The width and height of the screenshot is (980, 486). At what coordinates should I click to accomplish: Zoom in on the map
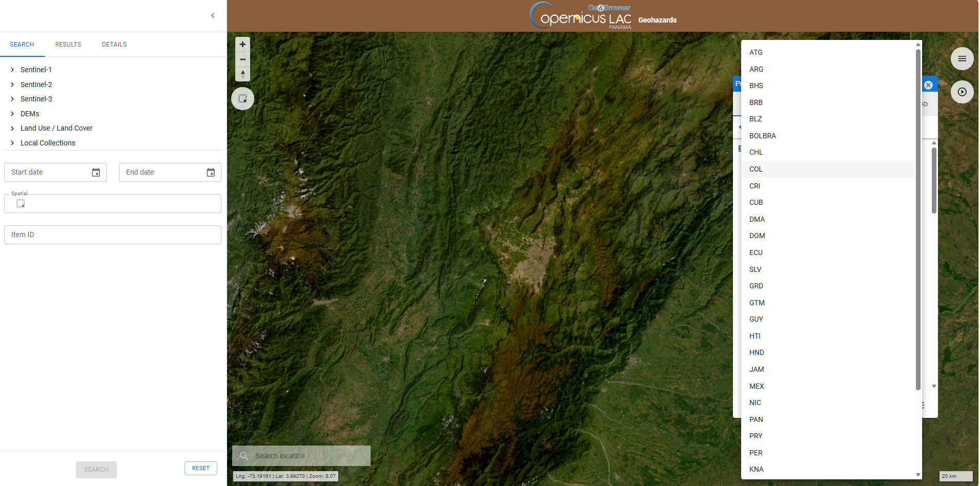[x=242, y=45]
